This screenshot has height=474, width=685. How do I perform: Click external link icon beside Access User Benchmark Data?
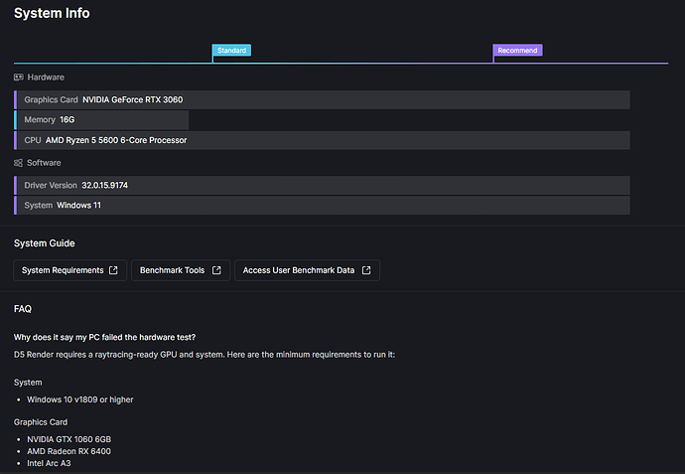366,270
